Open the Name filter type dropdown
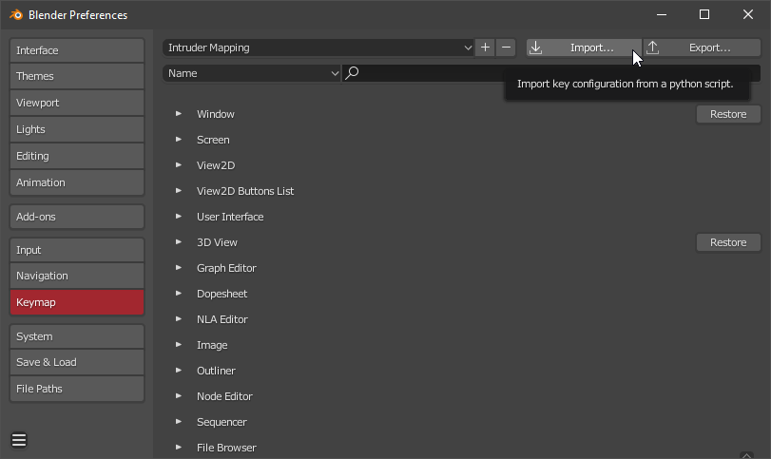771x459 pixels. 252,73
